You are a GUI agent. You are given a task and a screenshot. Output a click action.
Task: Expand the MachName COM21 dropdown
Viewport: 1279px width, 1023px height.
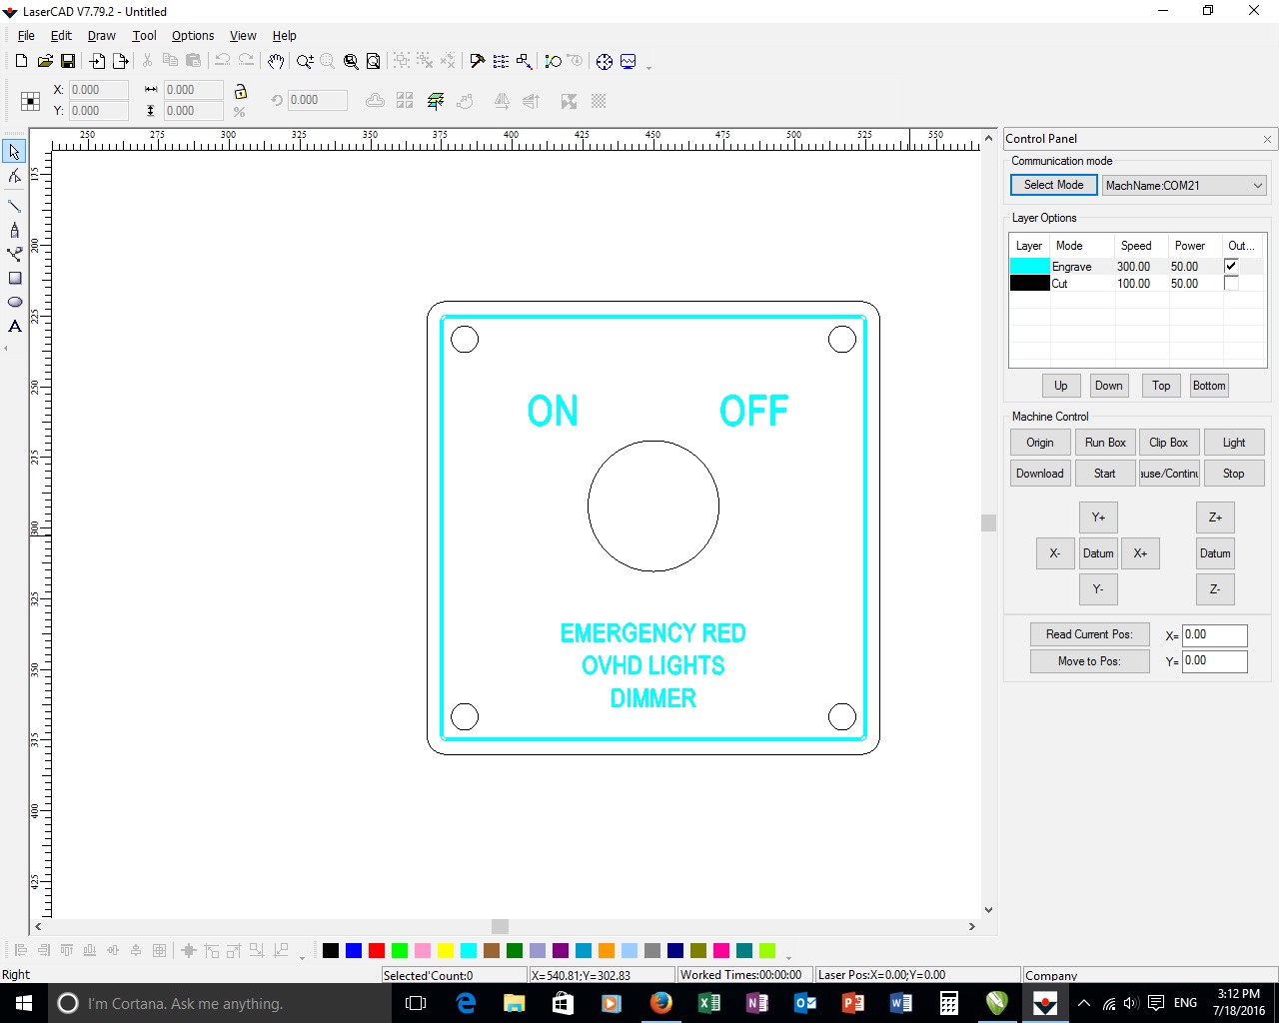tap(1257, 186)
